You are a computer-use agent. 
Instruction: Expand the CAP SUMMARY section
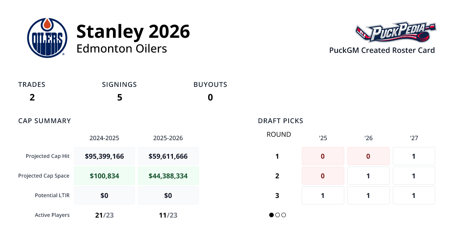(x=44, y=121)
